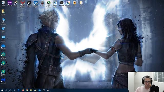The image size is (164, 92).
Task: Click the webcam overlay video
Action: pyautogui.click(x=146, y=82)
